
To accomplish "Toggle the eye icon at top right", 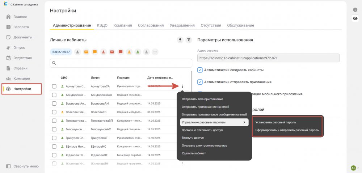I will click(355, 18).
